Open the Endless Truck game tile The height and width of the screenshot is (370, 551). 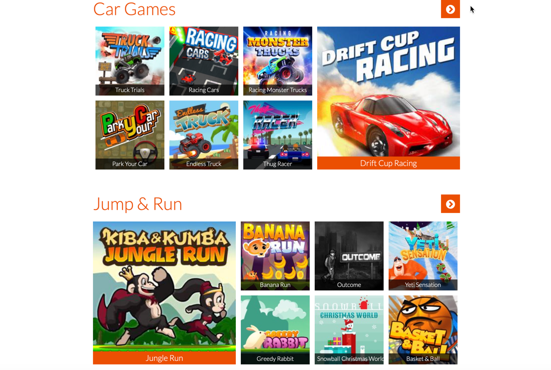coord(203,135)
